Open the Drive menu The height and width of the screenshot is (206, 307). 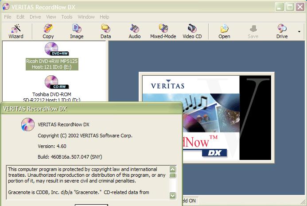coord(35,17)
